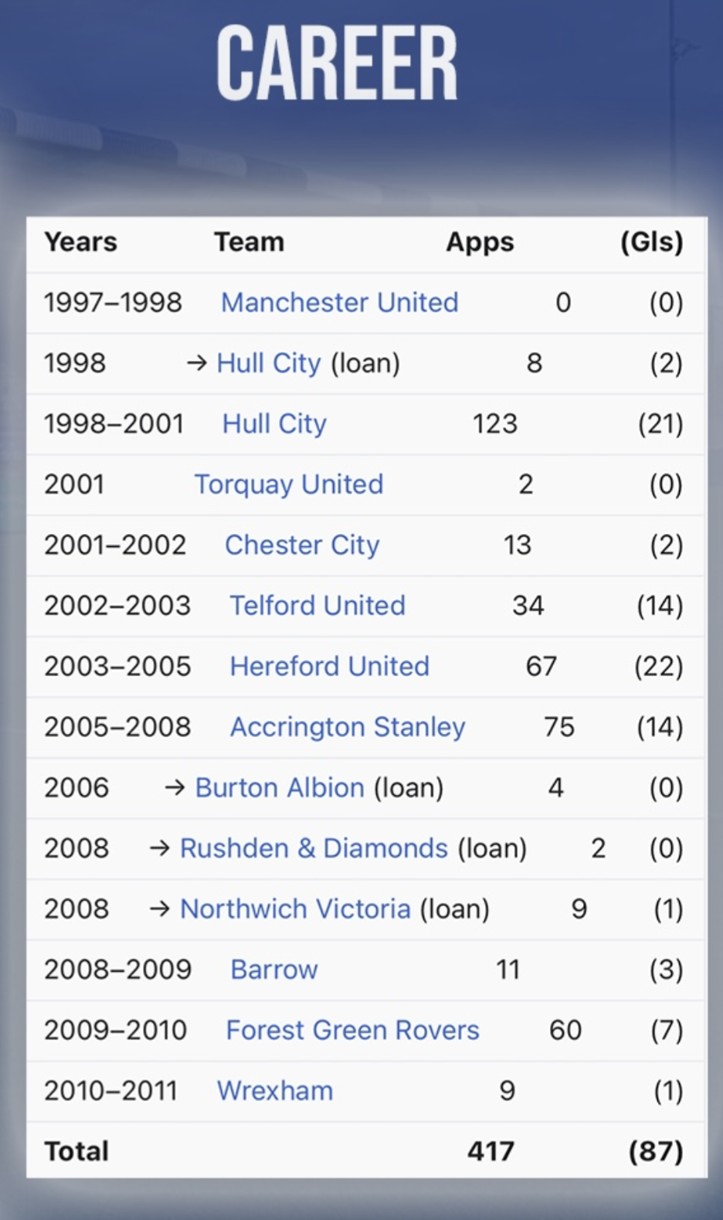Open the Hereford United link
This screenshot has height=1220, width=723.
[330, 666]
